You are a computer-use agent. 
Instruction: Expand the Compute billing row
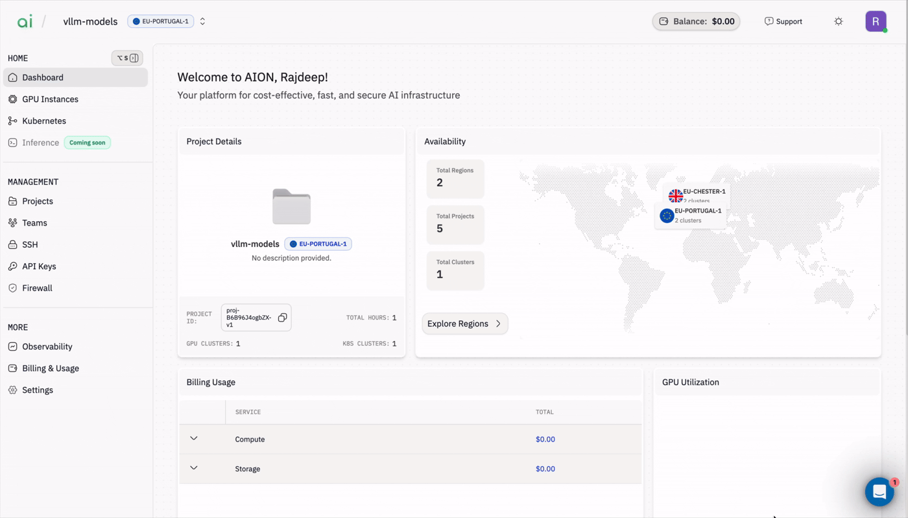point(194,439)
